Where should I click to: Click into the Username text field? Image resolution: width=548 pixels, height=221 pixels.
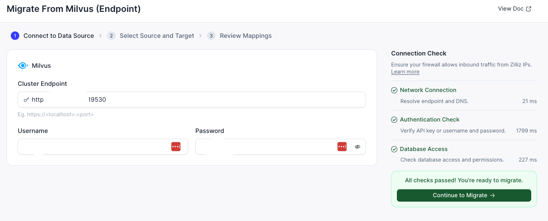[x=93, y=147]
